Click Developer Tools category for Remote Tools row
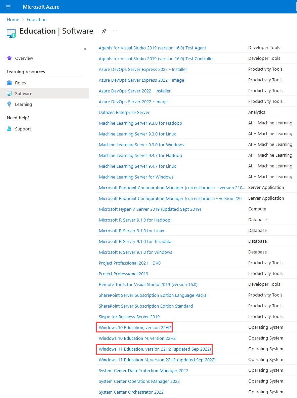The width and height of the screenshot is (297, 398). [264, 284]
